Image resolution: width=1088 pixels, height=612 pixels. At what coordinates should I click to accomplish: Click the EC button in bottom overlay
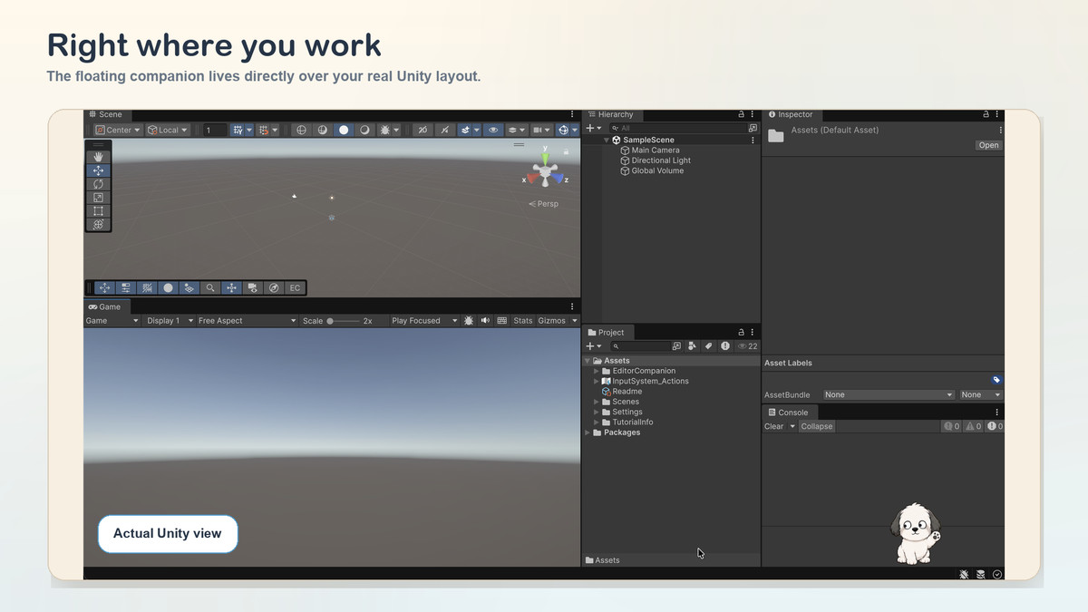[x=295, y=287]
